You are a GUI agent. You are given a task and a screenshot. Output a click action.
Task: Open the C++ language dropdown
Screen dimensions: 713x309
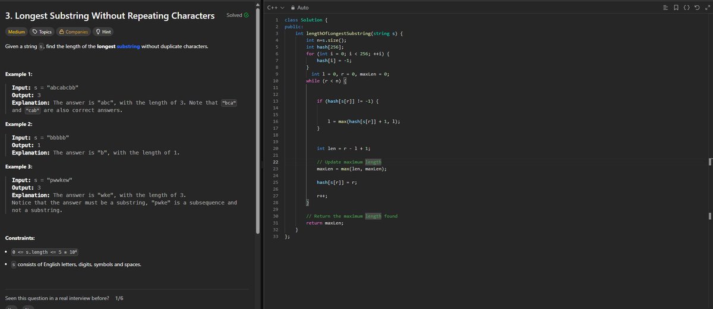pyautogui.click(x=275, y=7)
